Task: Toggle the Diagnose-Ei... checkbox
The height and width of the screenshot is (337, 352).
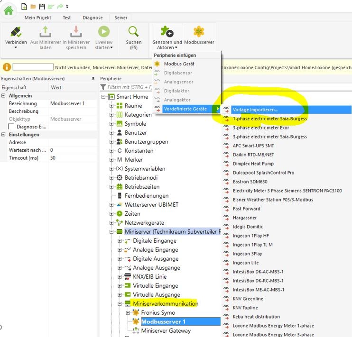Action: (x=11, y=127)
